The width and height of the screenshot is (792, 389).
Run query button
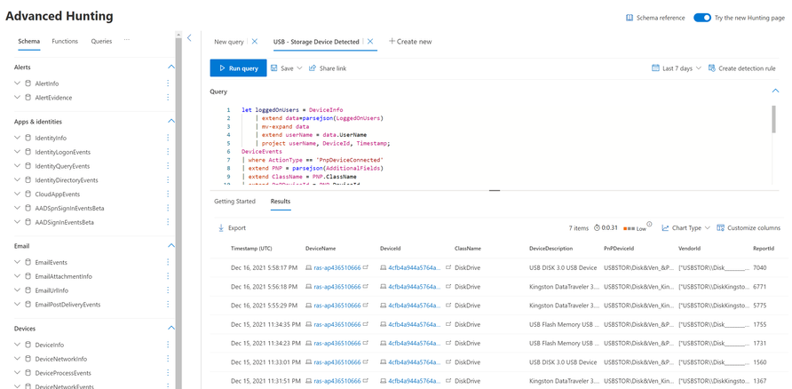click(239, 68)
